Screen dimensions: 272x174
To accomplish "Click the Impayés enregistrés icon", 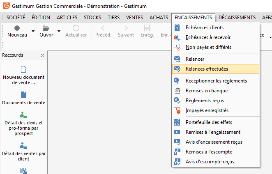I will (177, 110).
